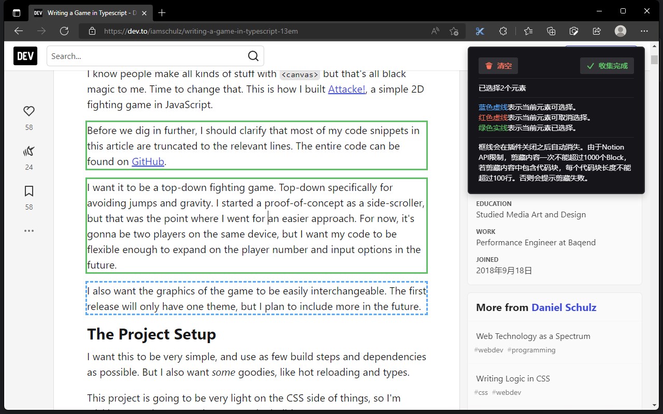
Task: Click the heart reaction icon
Action: click(x=29, y=111)
